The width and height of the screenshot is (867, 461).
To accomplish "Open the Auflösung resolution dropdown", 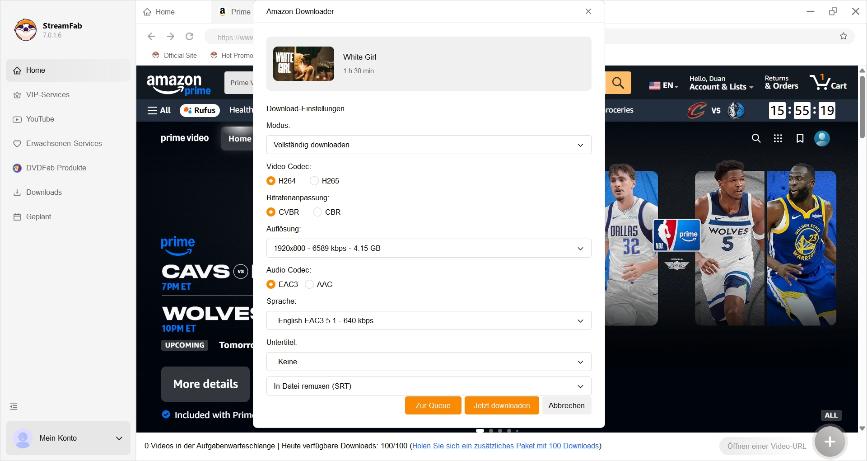I will coord(428,248).
